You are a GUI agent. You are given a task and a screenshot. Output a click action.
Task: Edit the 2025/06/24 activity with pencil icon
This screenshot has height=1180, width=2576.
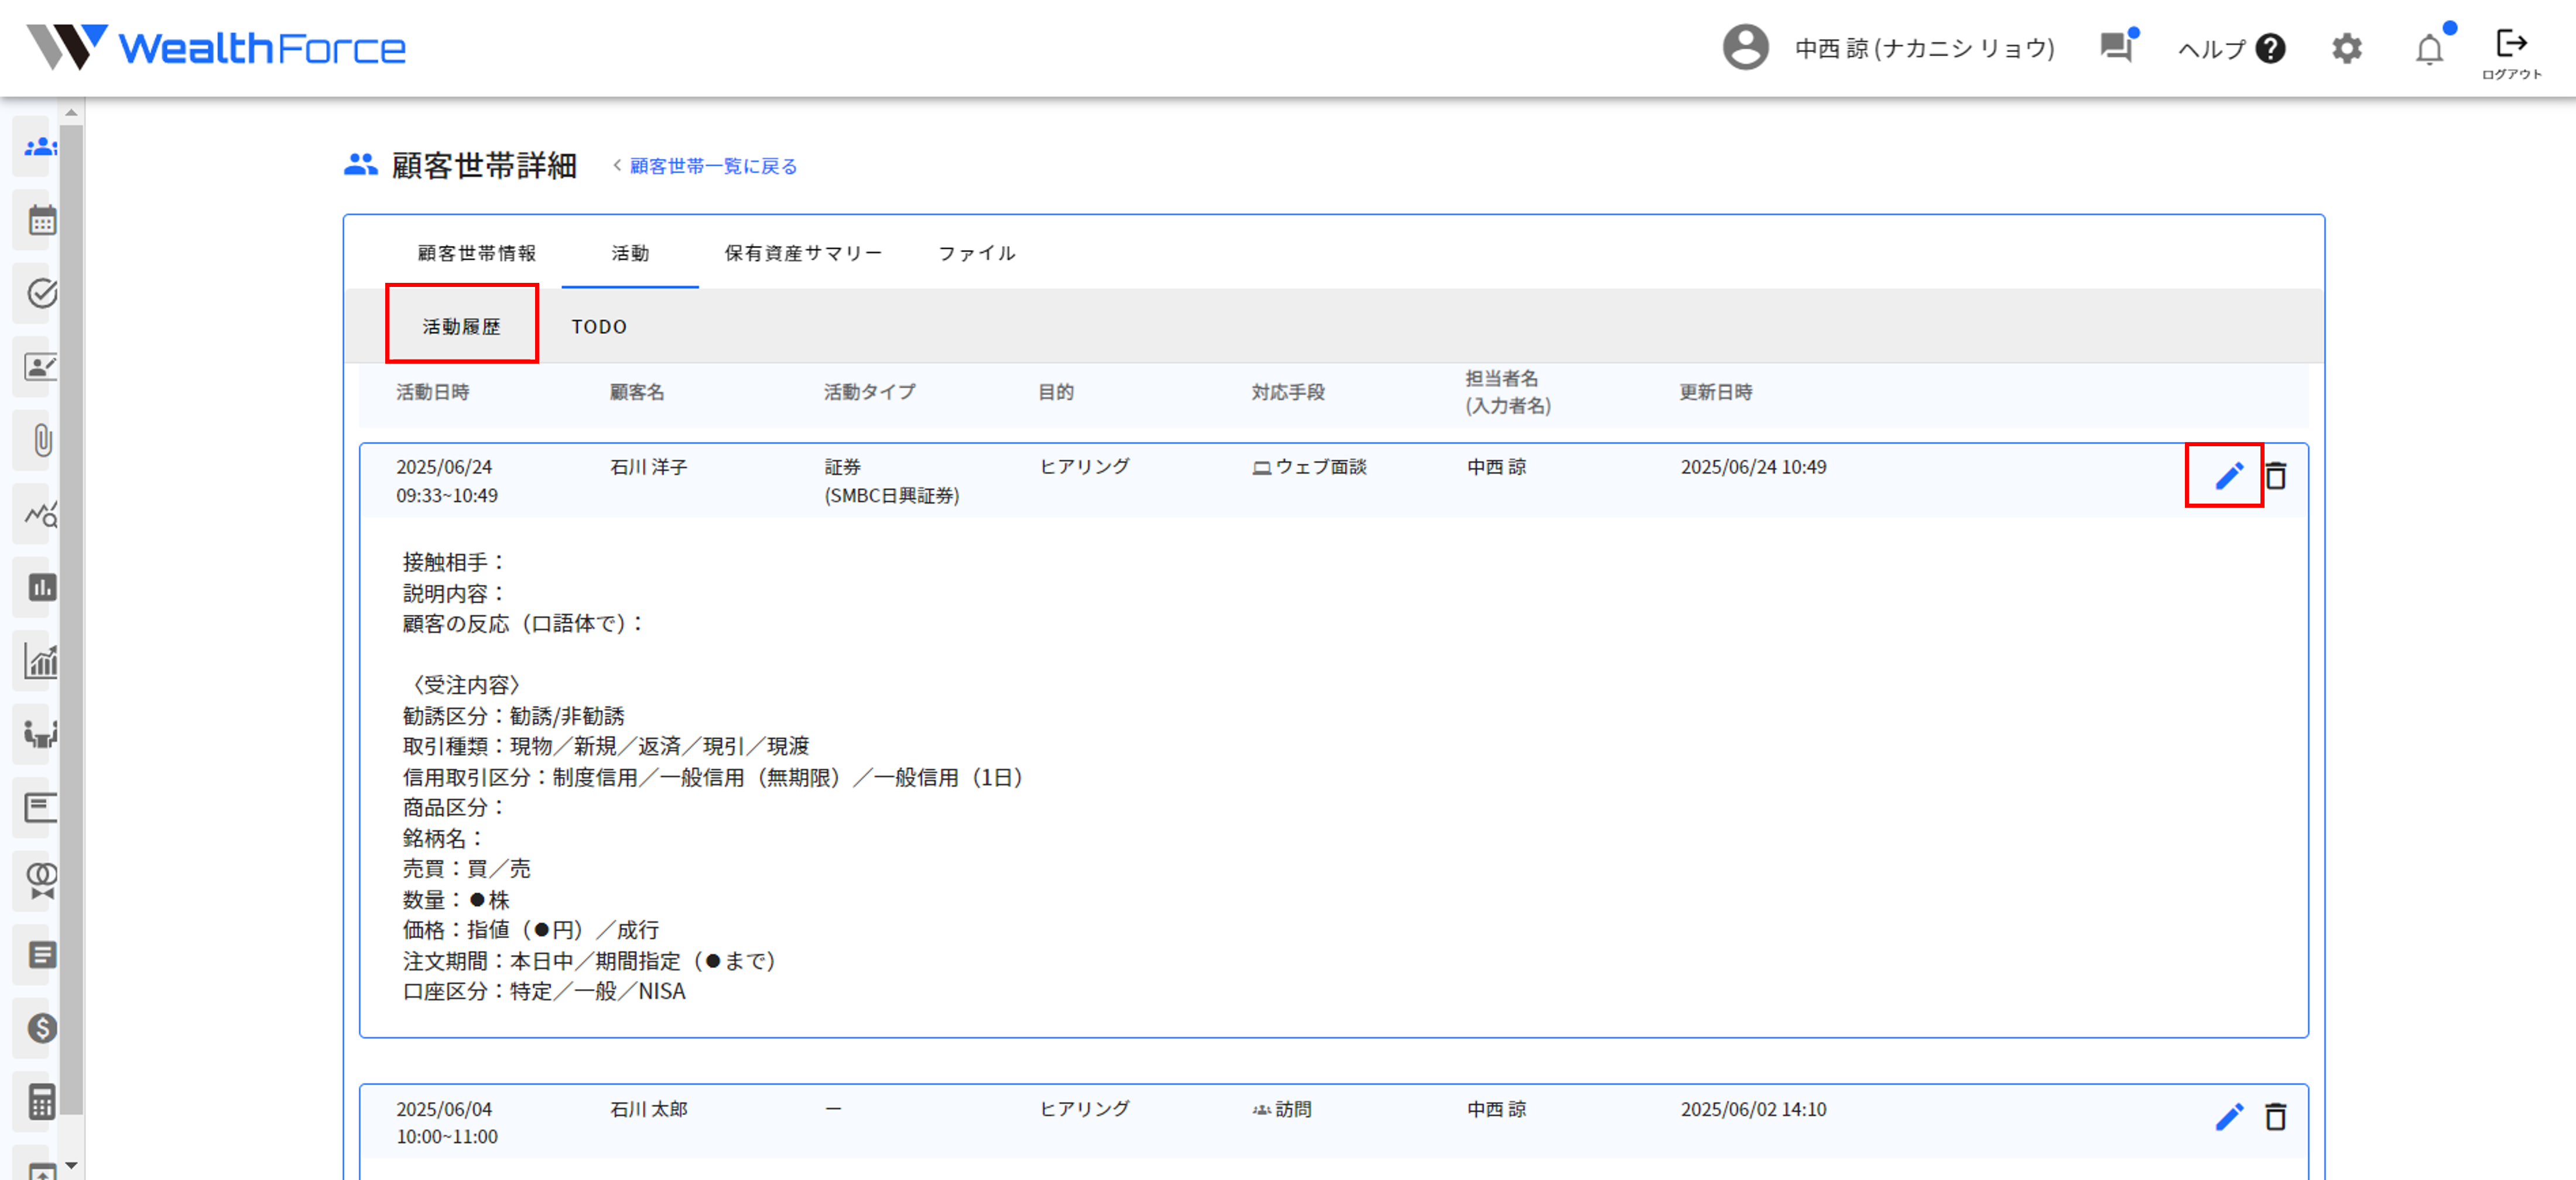[x=2228, y=476]
